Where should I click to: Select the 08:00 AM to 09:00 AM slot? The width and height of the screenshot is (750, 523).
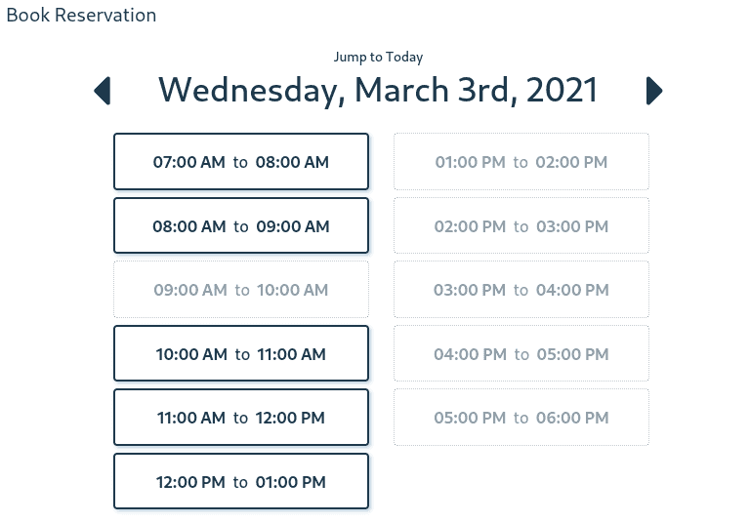point(241,226)
